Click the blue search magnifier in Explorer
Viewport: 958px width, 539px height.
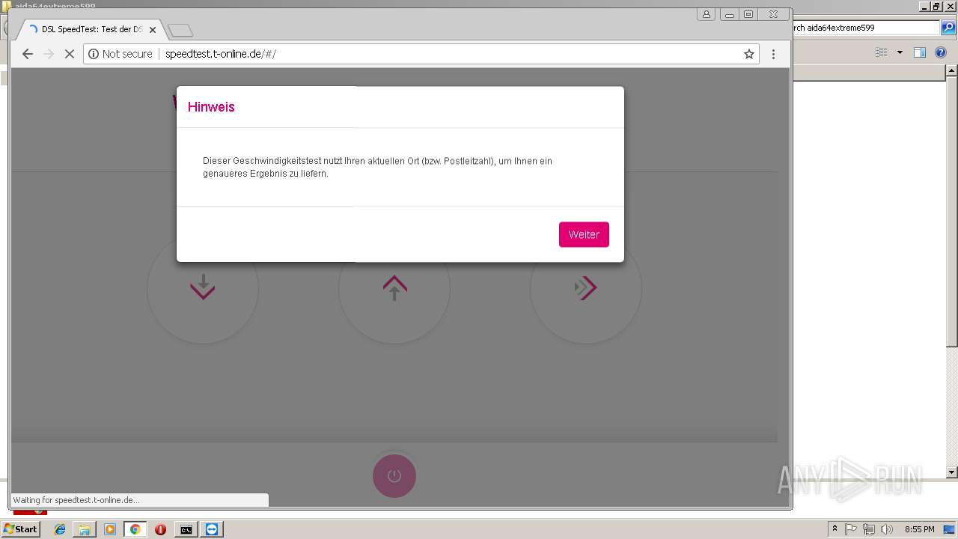tap(947, 28)
